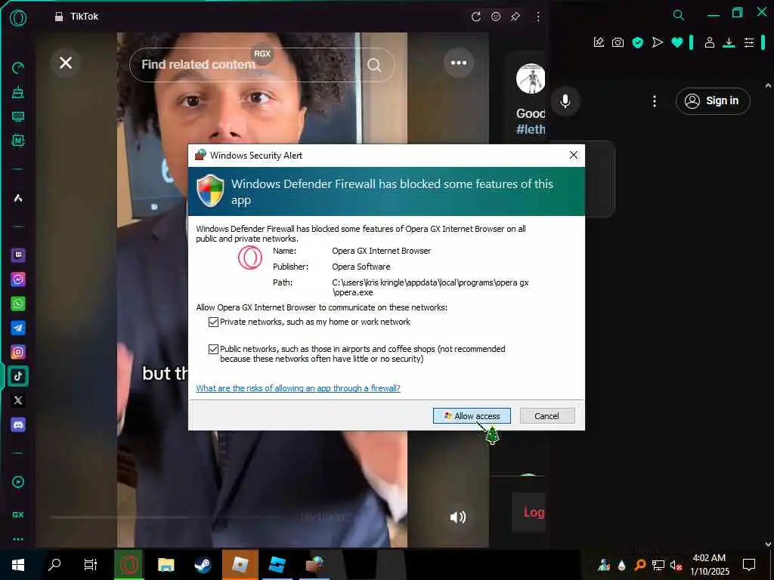774x580 pixels.
Task: Open the Player icon in the sidebar
Action: point(18,482)
